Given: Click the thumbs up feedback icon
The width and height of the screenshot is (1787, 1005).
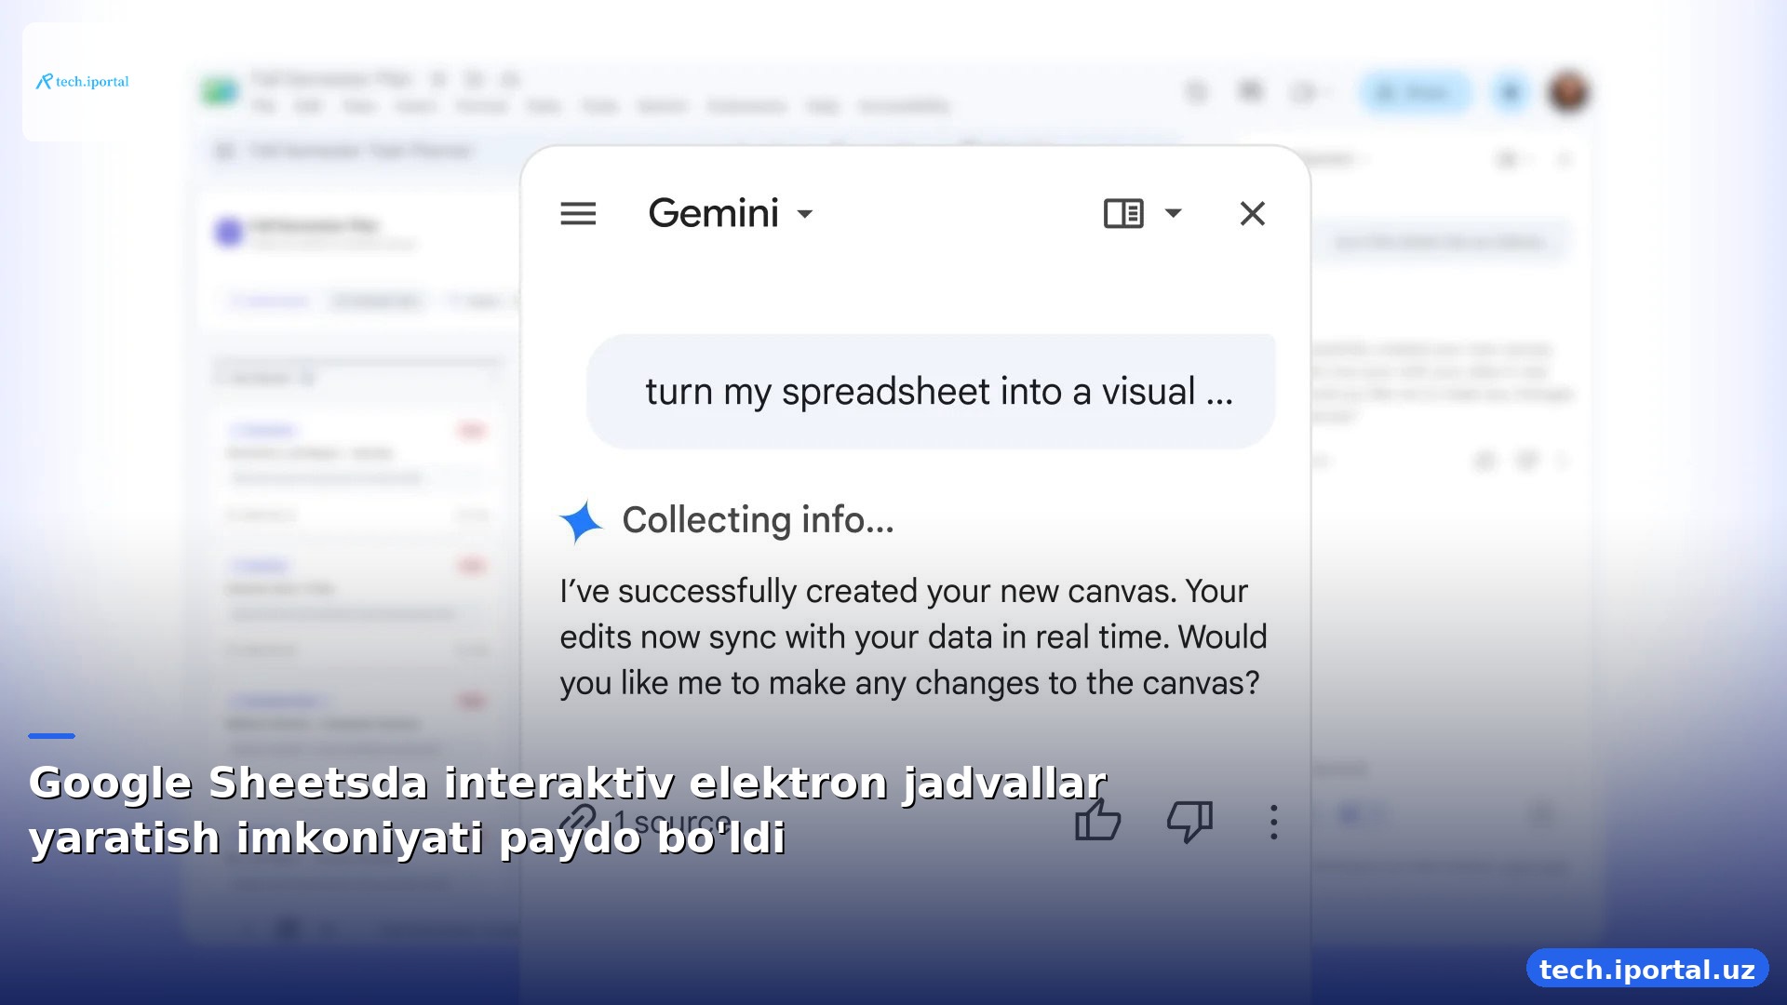Looking at the screenshot, I should pos(1097,821).
